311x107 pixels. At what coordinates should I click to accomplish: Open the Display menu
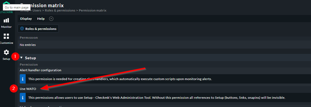tap(26, 19)
